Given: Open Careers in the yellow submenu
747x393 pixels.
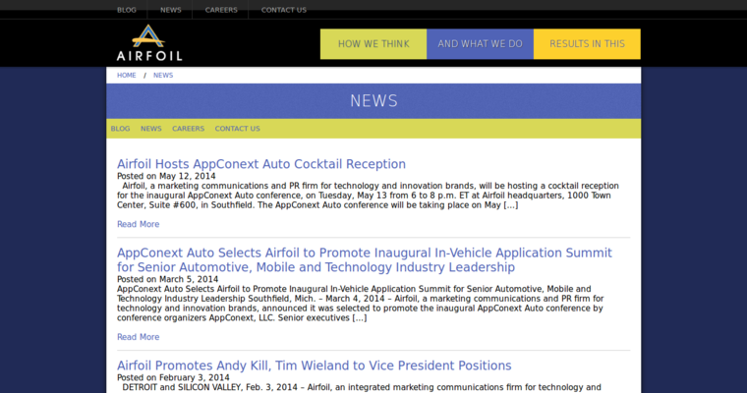Looking at the screenshot, I should (x=188, y=129).
